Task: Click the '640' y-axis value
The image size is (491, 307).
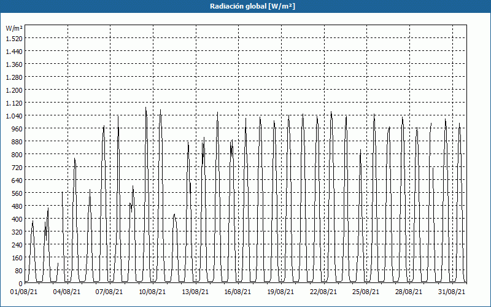Action: point(17,181)
